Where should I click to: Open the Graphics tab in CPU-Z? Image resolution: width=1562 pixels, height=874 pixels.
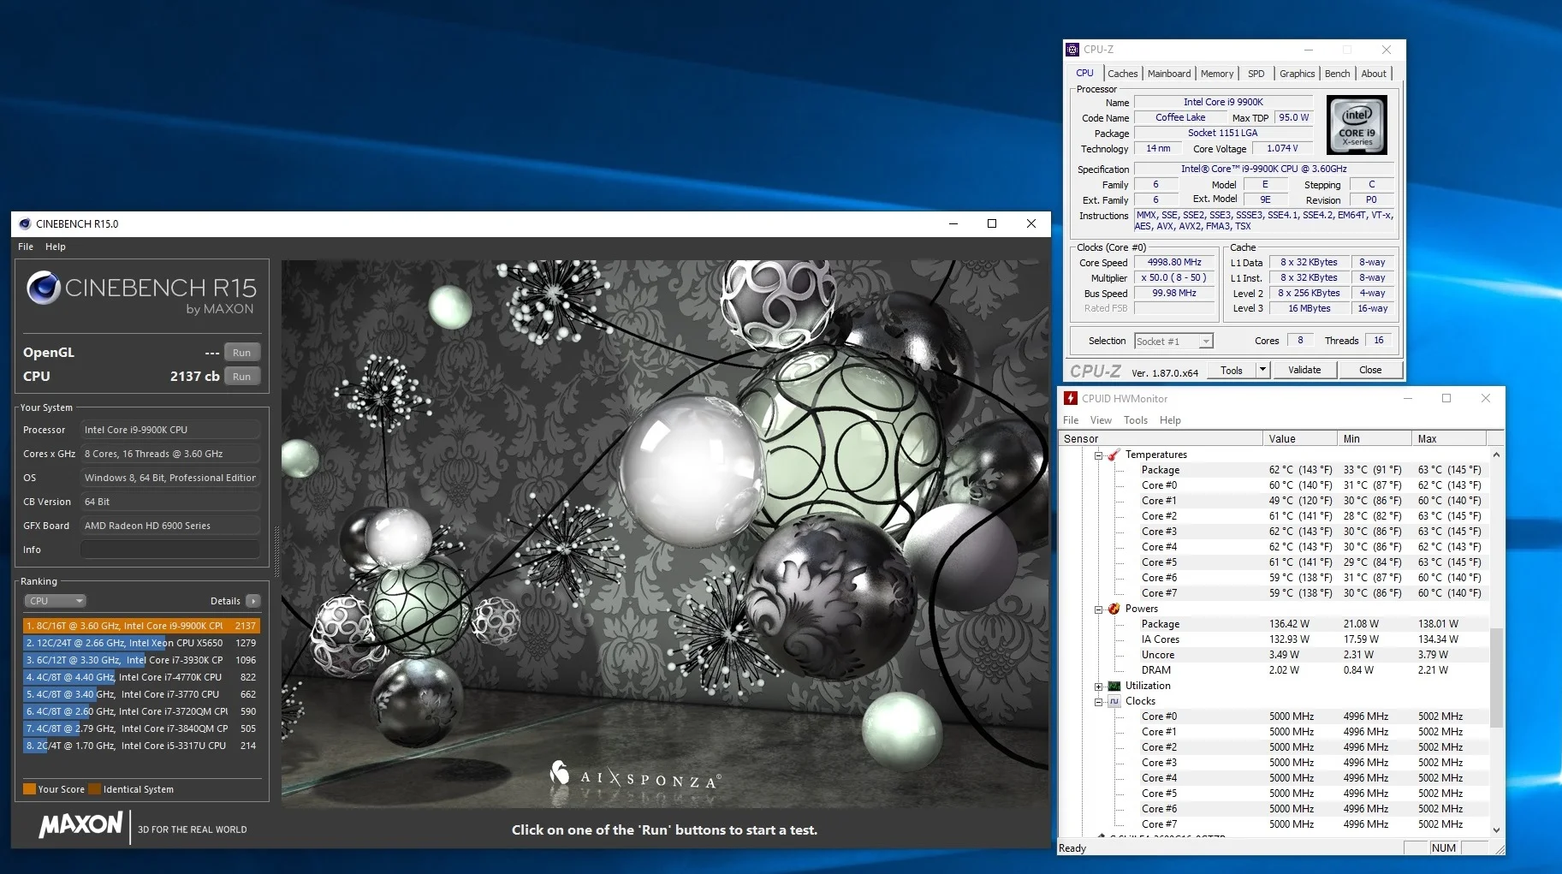pyautogui.click(x=1298, y=74)
